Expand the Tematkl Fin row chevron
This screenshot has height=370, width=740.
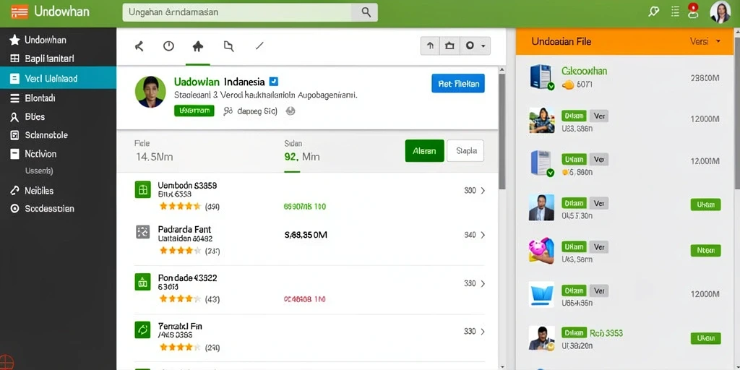tap(482, 332)
